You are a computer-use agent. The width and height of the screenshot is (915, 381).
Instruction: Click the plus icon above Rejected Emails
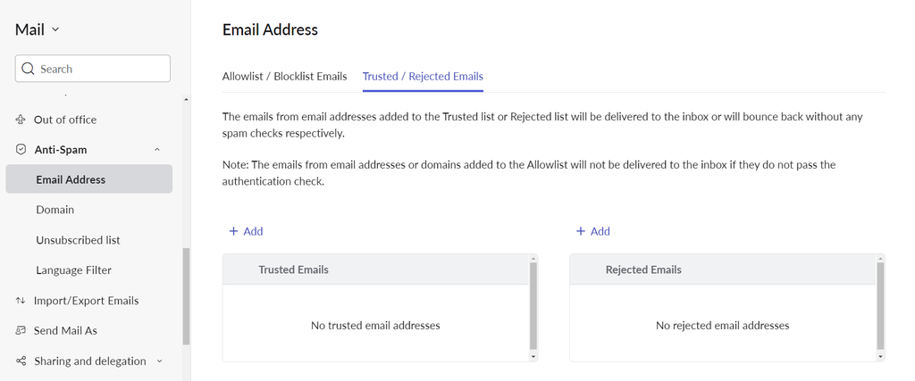pos(581,231)
